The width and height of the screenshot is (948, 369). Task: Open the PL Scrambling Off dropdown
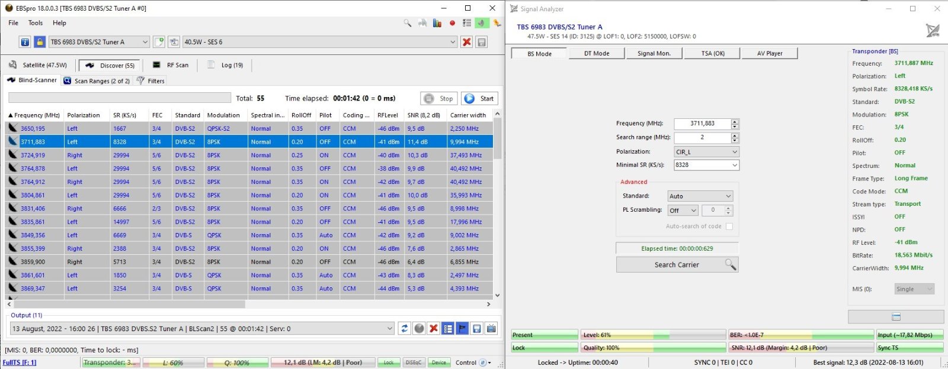tap(683, 211)
